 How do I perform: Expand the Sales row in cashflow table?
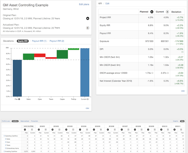[5, 139]
